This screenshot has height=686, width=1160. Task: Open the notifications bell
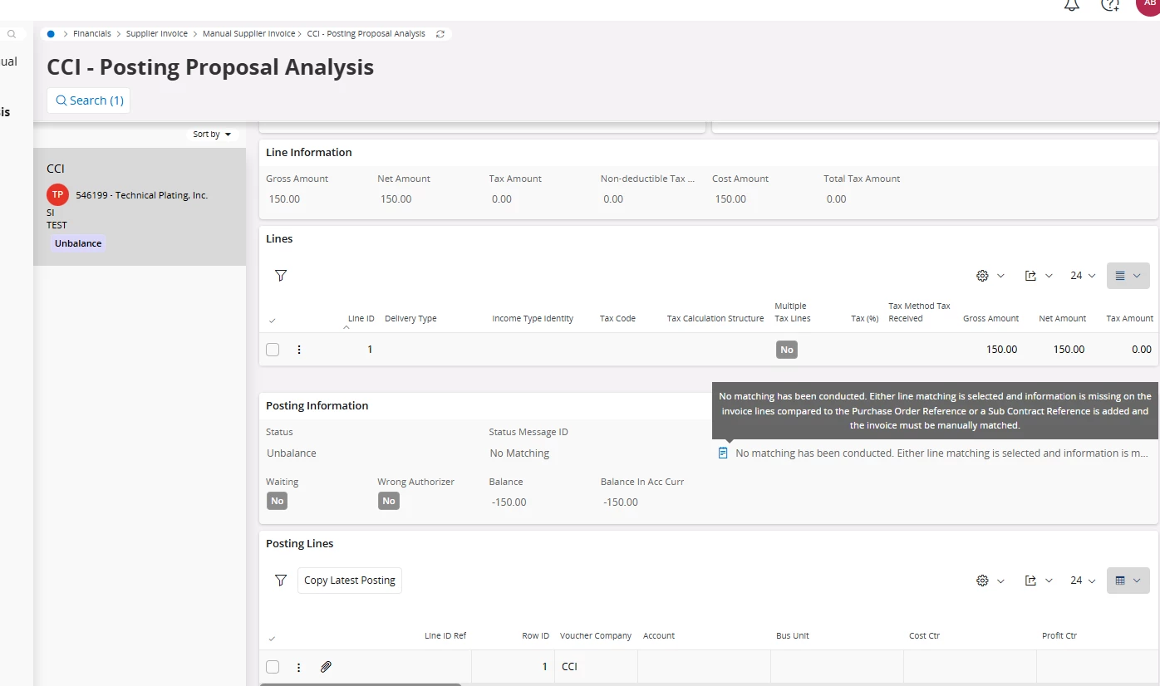coord(1072,5)
